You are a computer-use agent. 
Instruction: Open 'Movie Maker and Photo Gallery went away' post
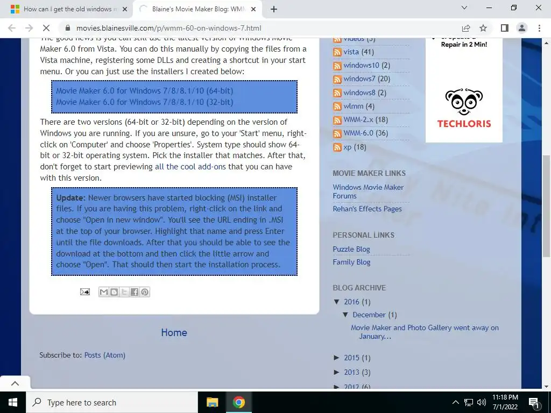(425, 332)
